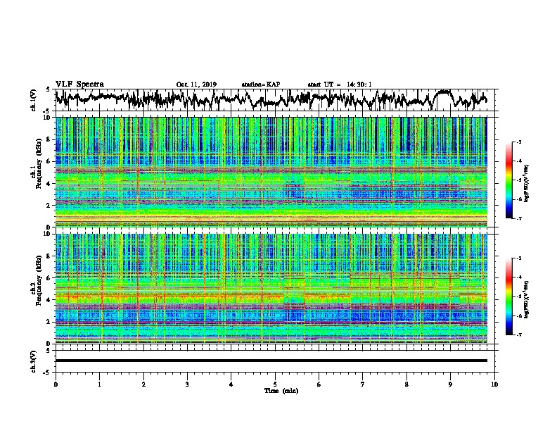
Task: Click time axis tick label "4"
Action: point(231,385)
